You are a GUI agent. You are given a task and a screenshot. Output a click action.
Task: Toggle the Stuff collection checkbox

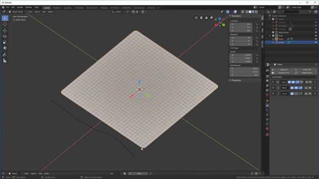click(273, 36)
